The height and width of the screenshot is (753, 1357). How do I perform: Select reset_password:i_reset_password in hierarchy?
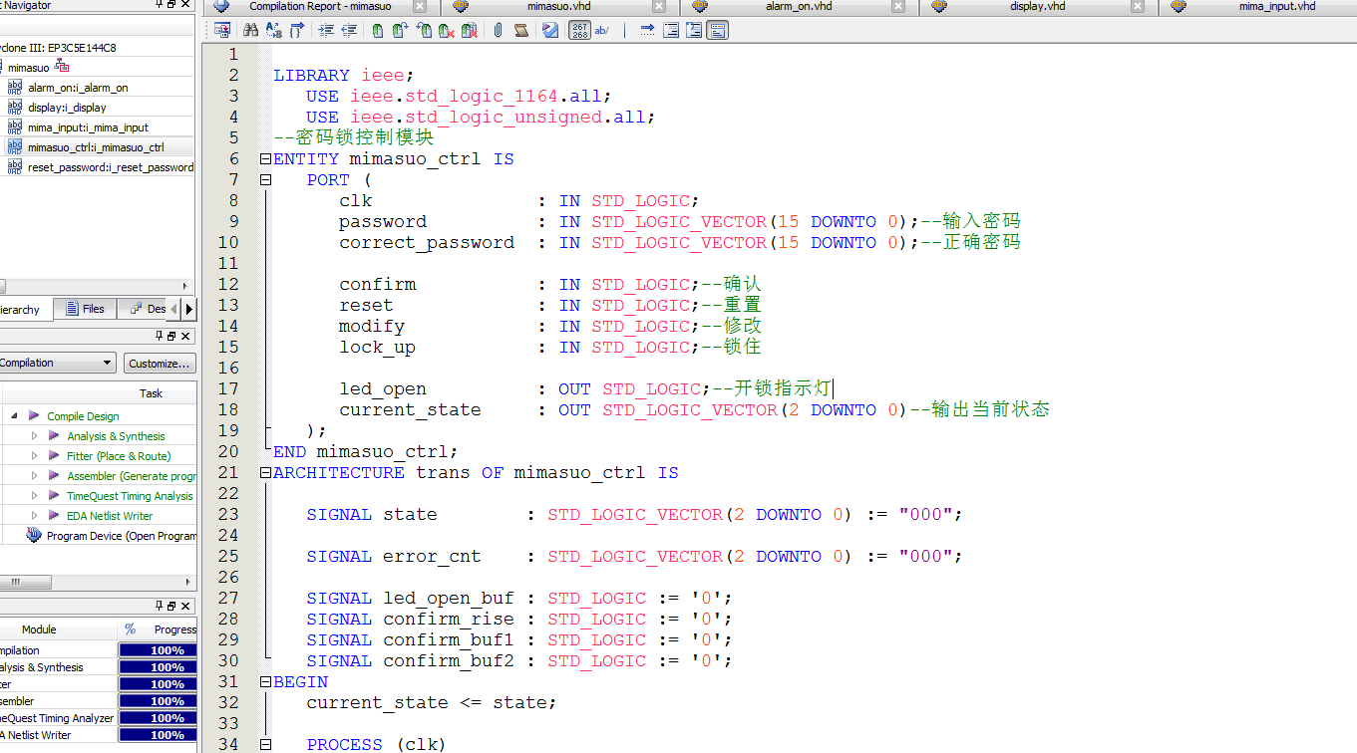point(110,167)
